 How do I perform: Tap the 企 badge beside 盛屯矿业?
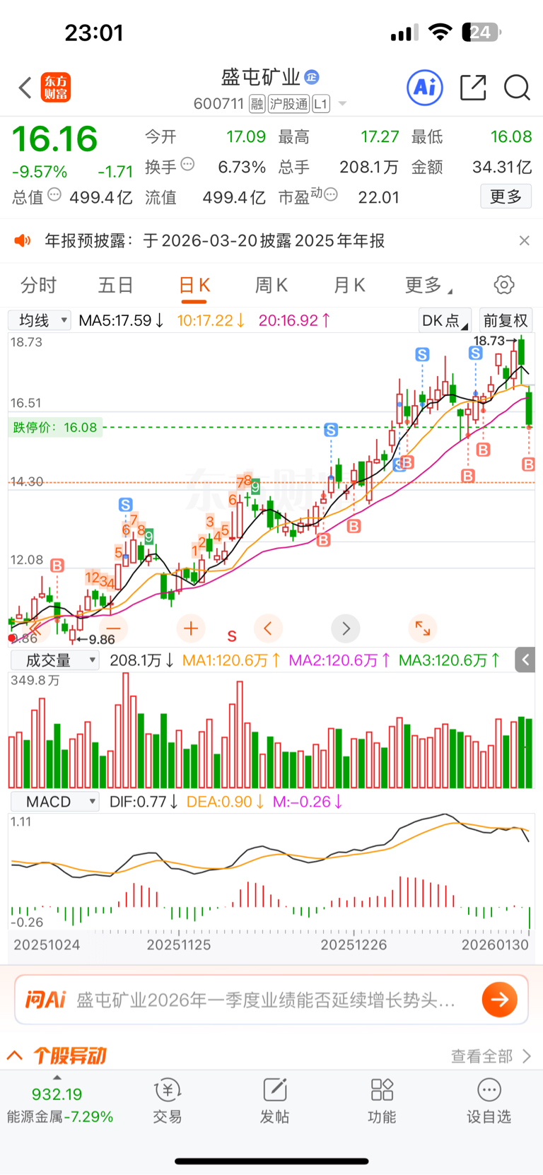coord(312,77)
